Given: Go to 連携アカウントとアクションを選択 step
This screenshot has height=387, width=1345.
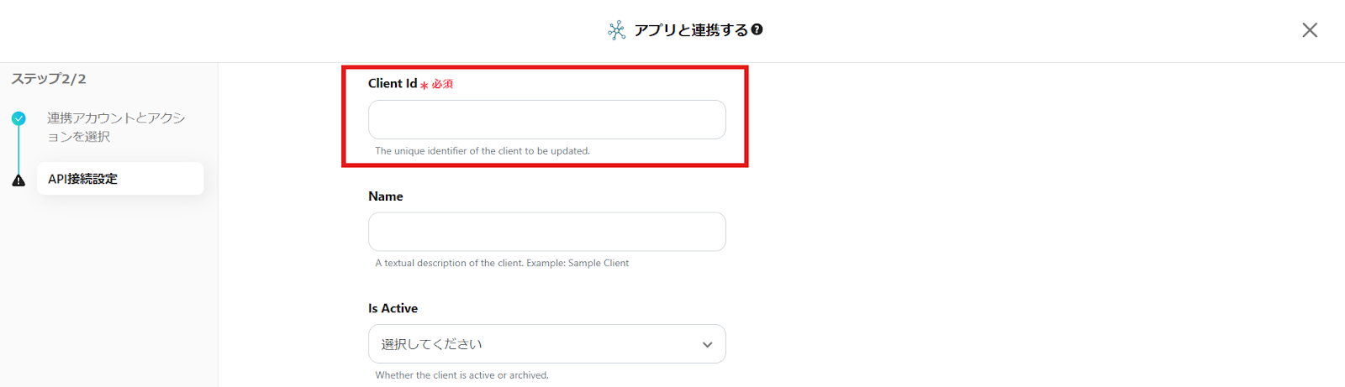Looking at the screenshot, I should point(116,127).
